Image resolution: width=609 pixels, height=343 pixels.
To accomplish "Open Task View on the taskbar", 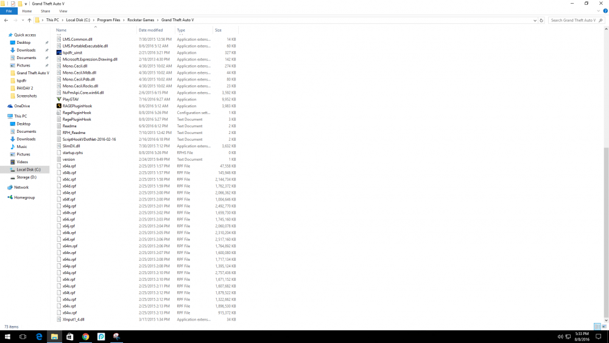I will (23, 336).
